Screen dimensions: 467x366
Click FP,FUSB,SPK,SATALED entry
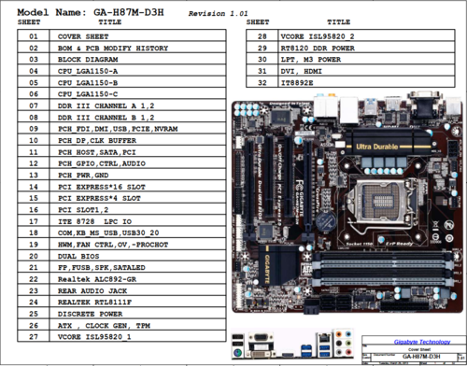[x=102, y=268]
